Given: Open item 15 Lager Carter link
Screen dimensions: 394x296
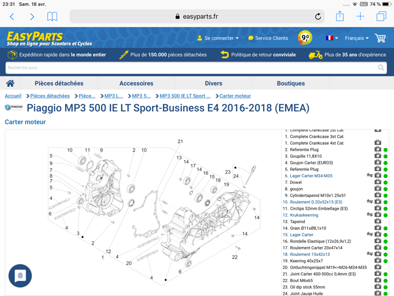Looking at the screenshot, I should 302,234.
